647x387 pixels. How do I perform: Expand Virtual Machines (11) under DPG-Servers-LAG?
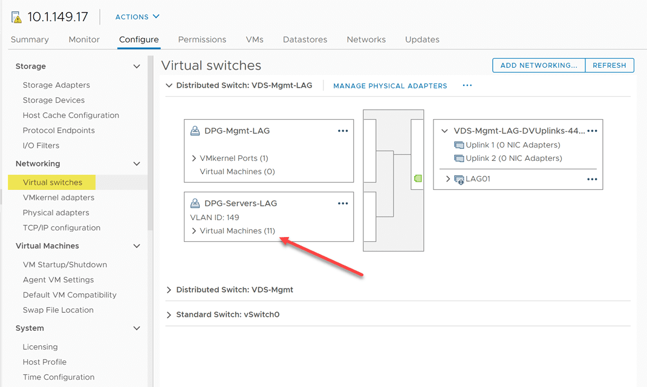click(x=194, y=231)
